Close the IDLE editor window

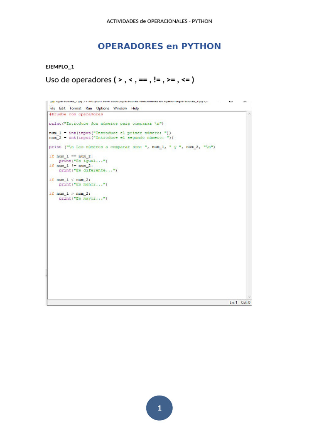click(245, 102)
